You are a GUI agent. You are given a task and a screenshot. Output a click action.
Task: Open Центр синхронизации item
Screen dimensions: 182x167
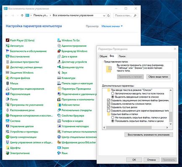coord(23,137)
